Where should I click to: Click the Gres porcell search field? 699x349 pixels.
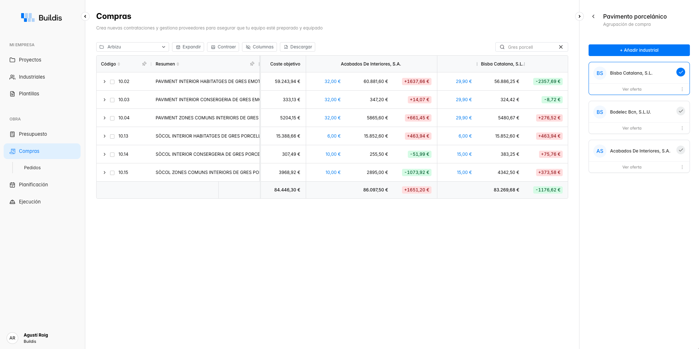click(x=531, y=47)
